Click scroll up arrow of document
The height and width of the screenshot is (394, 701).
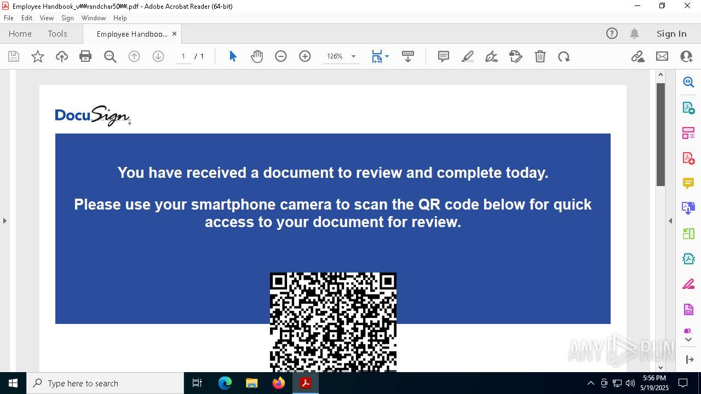pos(660,74)
